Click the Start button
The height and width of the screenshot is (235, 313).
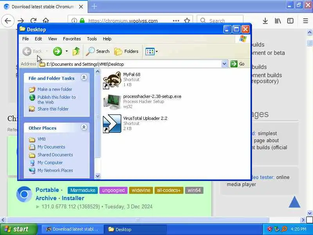point(19,229)
